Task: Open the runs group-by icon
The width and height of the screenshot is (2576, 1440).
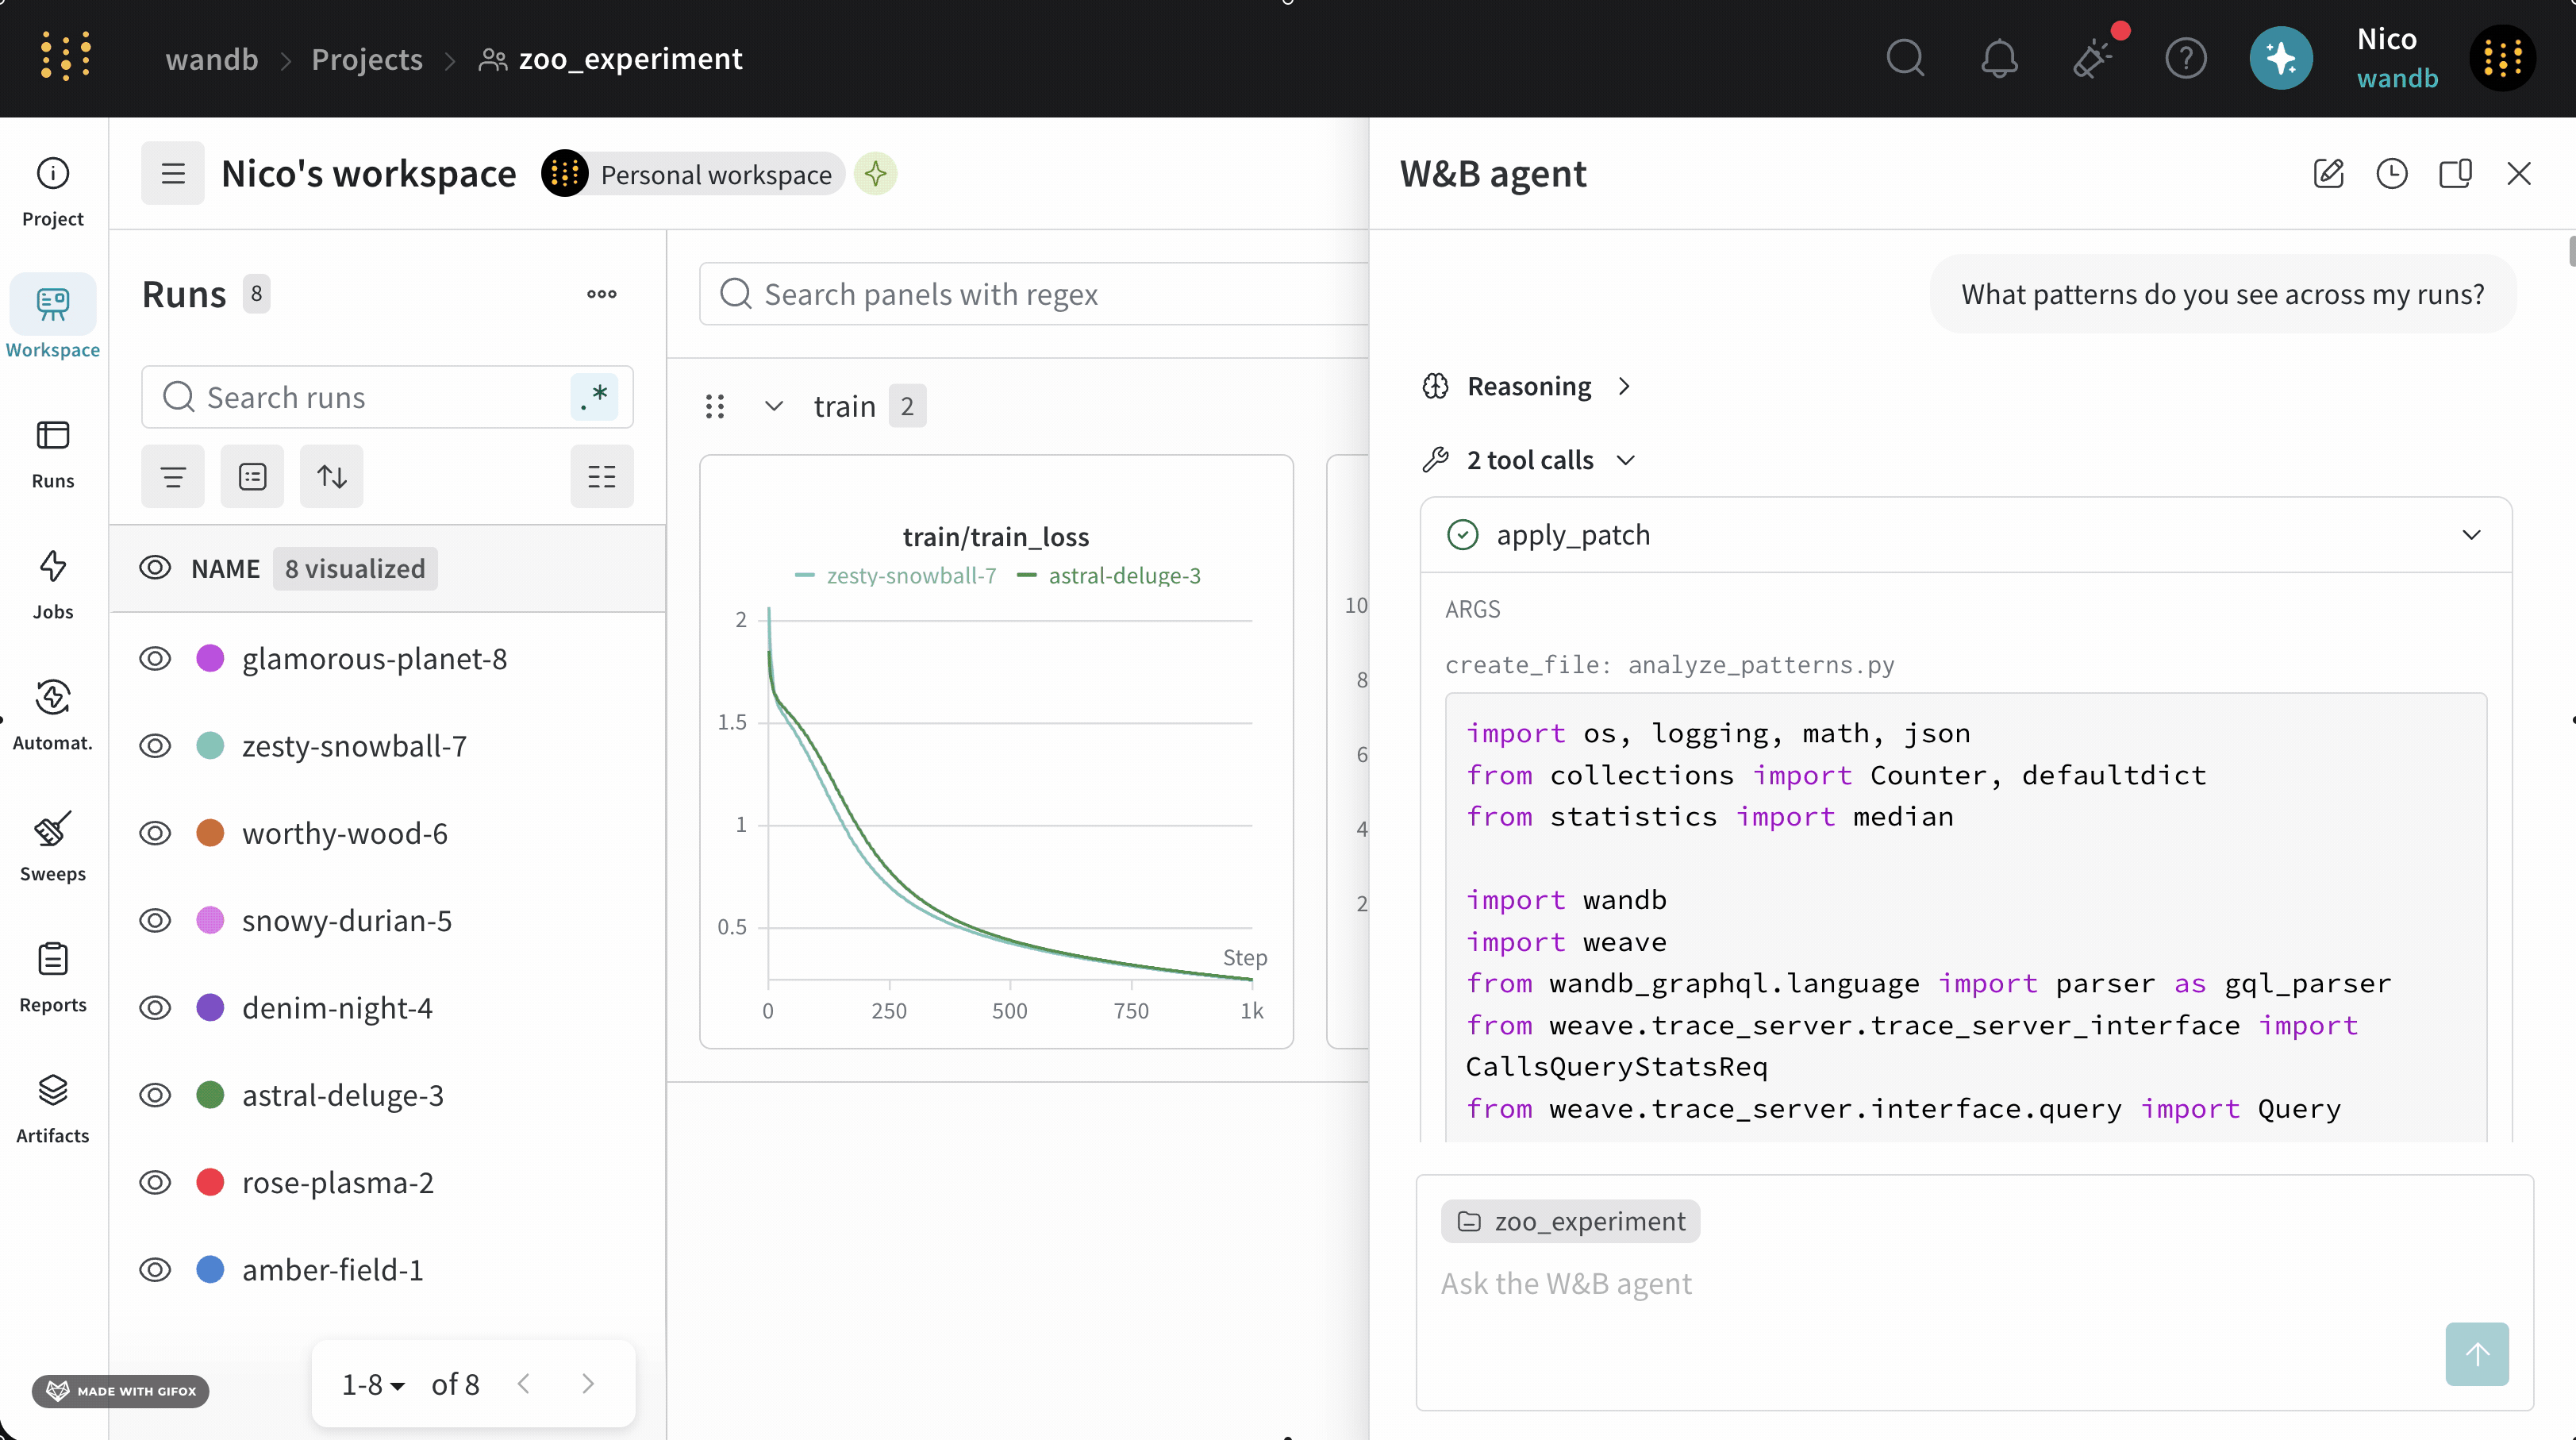Action: [x=253, y=476]
